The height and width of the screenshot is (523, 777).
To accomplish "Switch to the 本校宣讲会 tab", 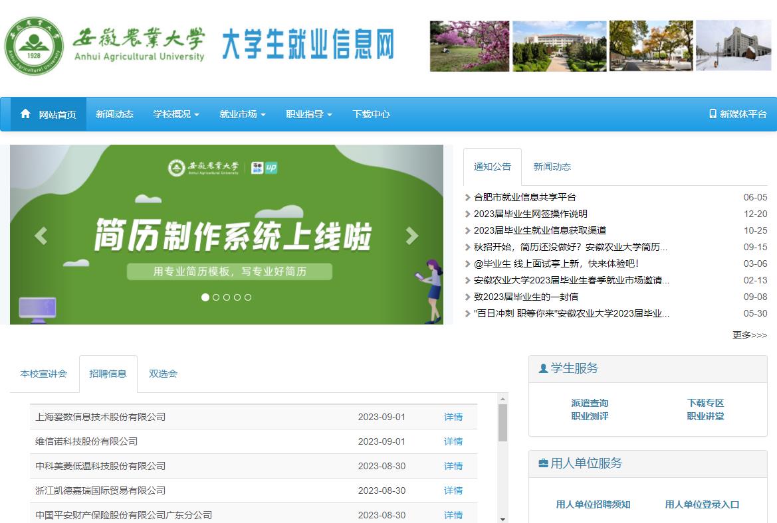I will [44, 374].
